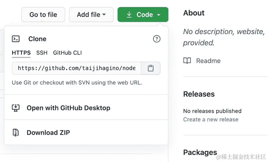Collapse the Code dropdown caret

click(159, 15)
